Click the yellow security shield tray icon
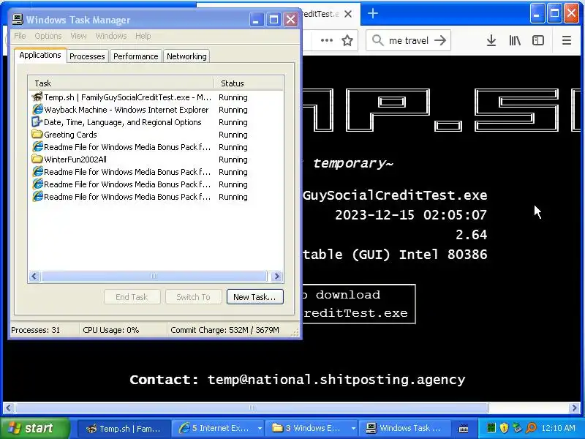Screen dimensions: 585x439 point(504,428)
